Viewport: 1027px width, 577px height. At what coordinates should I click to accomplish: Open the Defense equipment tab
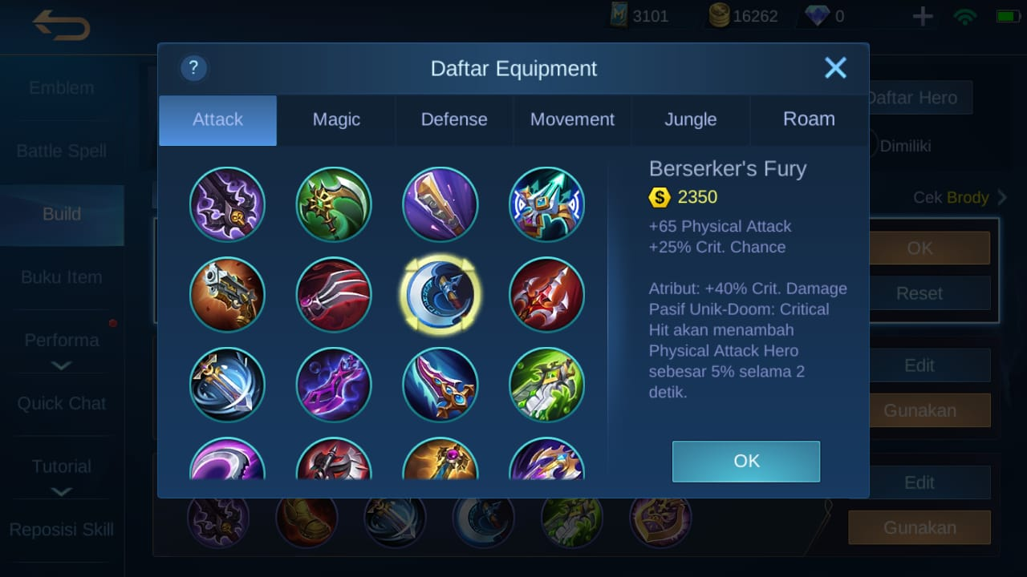(454, 120)
